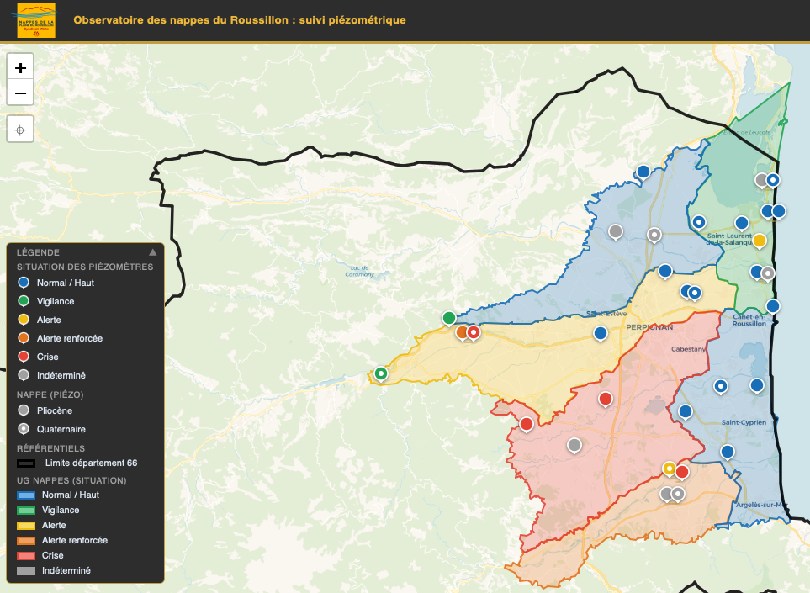The height and width of the screenshot is (593, 810).
Task: Click the zoom in plus button
Action: tap(20, 67)
